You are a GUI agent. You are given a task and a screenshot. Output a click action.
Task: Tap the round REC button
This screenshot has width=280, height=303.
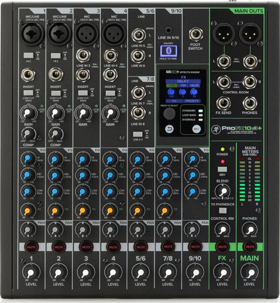(197, 129)
